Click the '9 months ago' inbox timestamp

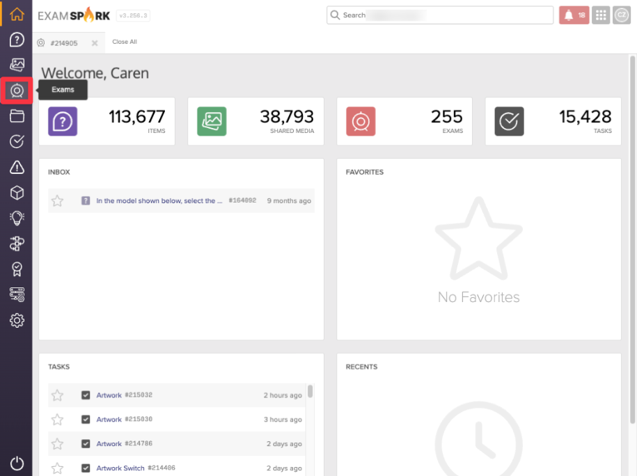289,200
